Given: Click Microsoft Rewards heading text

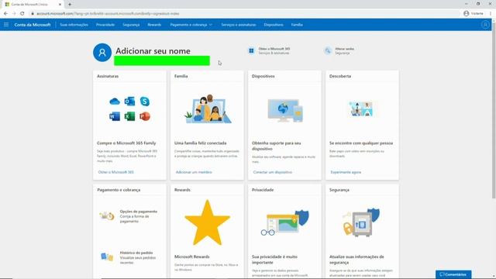Looking at the screenshot, I should point(192,257).
